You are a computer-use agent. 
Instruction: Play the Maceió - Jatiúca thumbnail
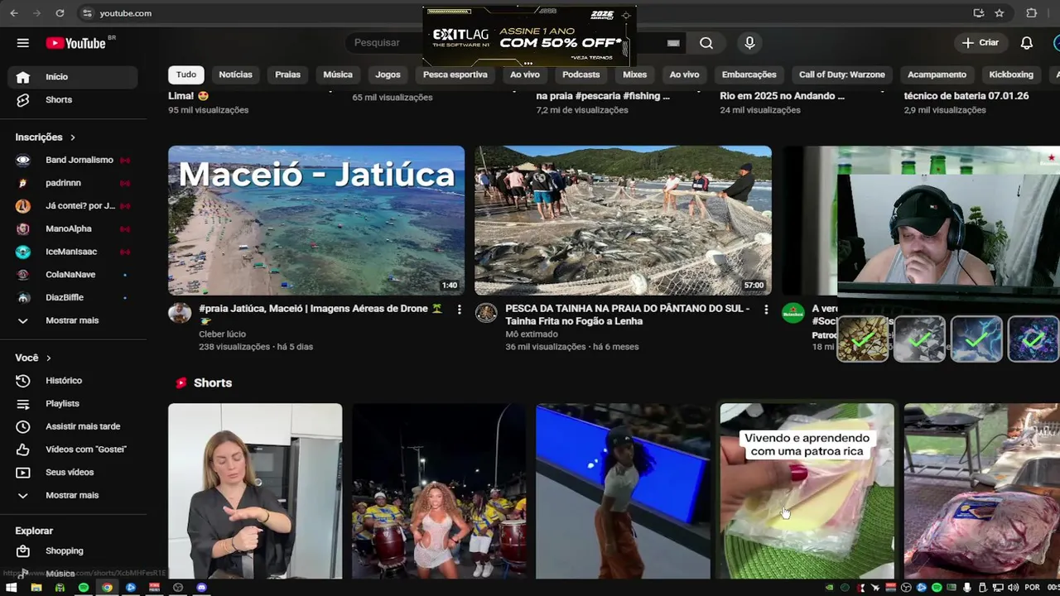click(316, 220)
